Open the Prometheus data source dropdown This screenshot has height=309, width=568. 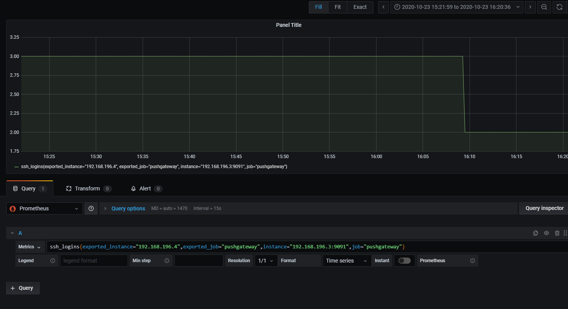[45, 208]
